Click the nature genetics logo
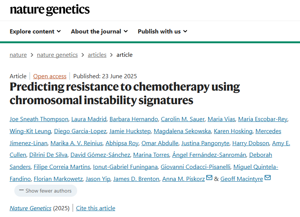Screen dimensions: 300x217 (50, 10)
